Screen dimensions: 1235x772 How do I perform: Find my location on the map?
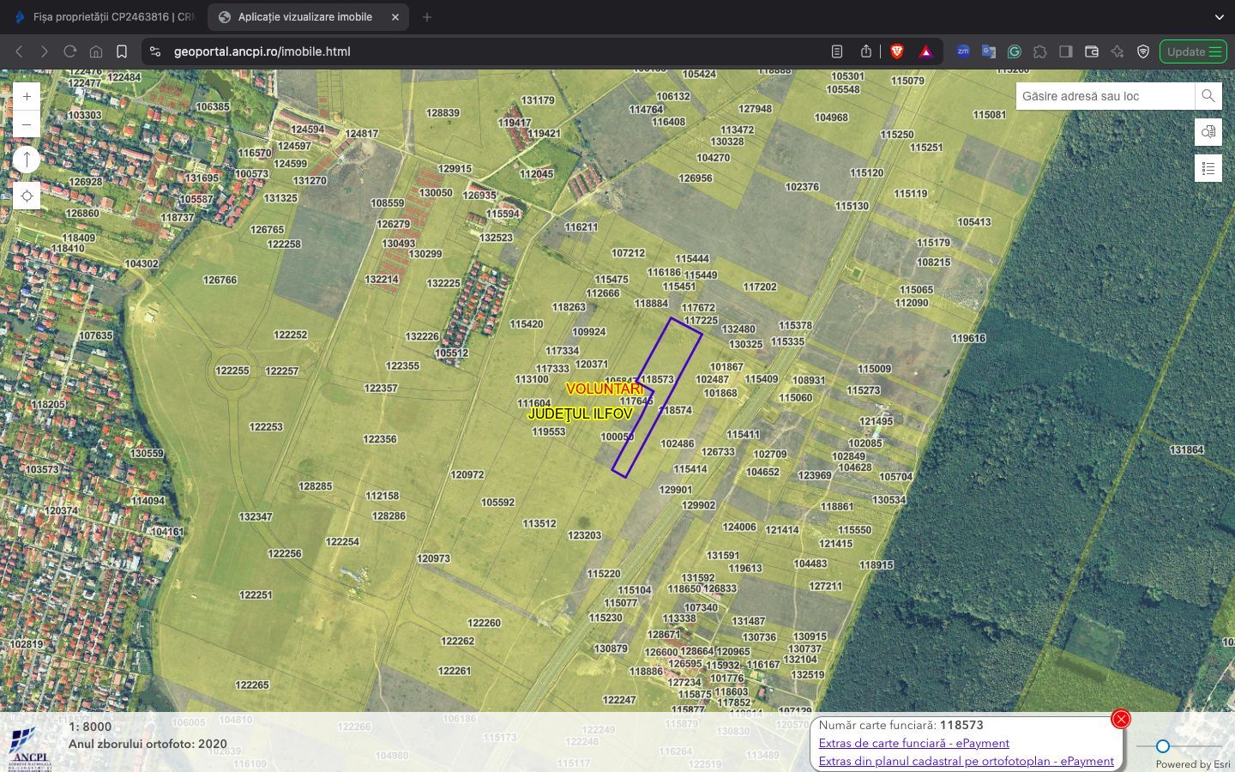[27, 196]
